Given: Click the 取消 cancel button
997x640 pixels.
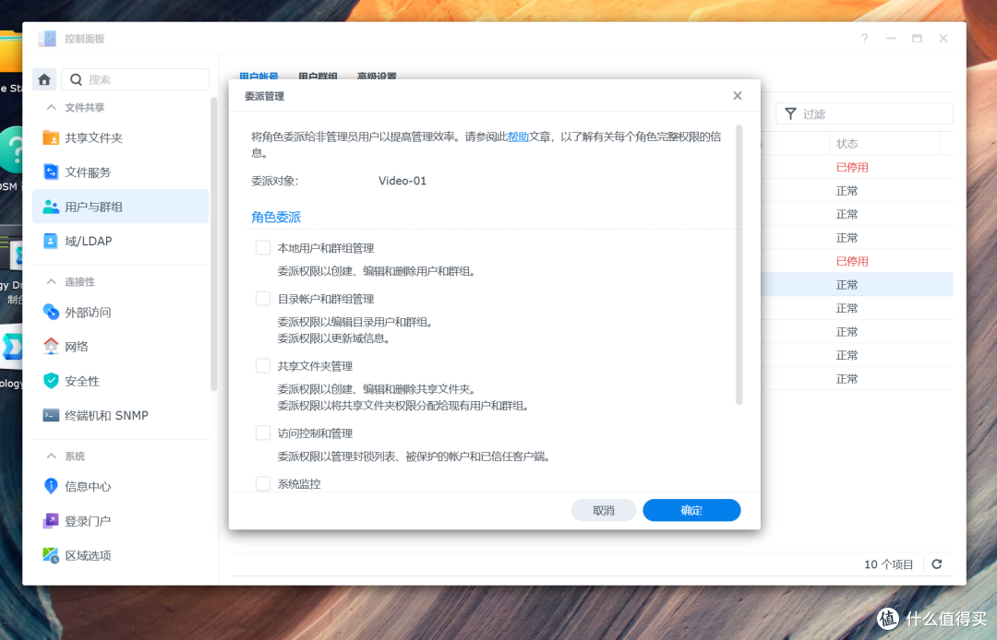Looking at the screenshot, I should (604, 510).
